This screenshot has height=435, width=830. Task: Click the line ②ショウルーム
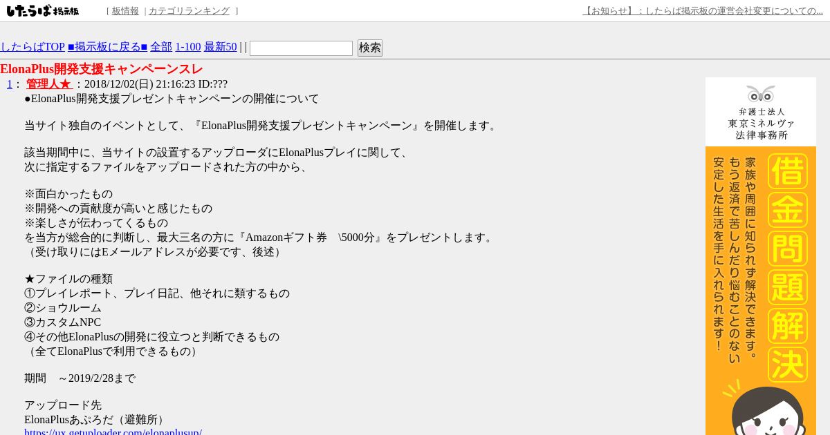pyautogui.click(x=63, y=308)
